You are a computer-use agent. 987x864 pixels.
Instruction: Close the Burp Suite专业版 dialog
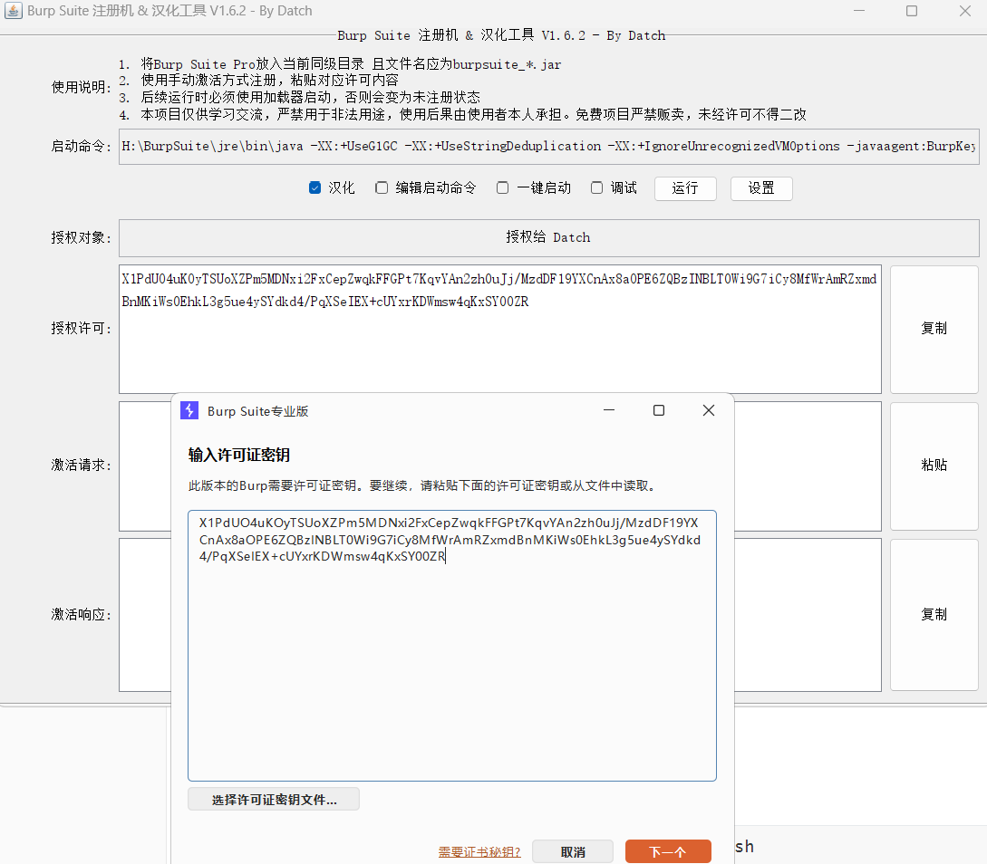tap(708, 410)
